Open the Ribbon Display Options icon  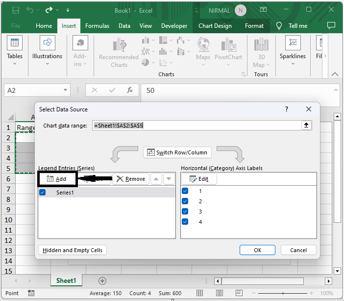coord(263,9)
